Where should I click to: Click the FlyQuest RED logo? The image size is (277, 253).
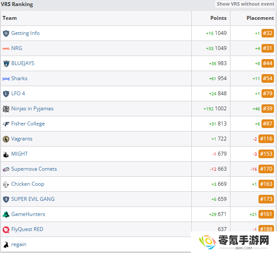6,230
